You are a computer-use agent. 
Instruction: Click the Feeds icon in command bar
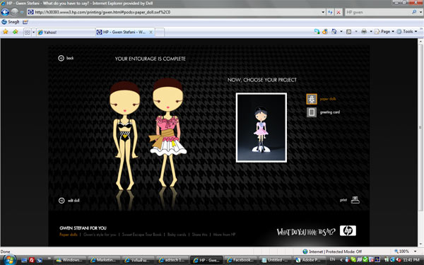point(349,32)
